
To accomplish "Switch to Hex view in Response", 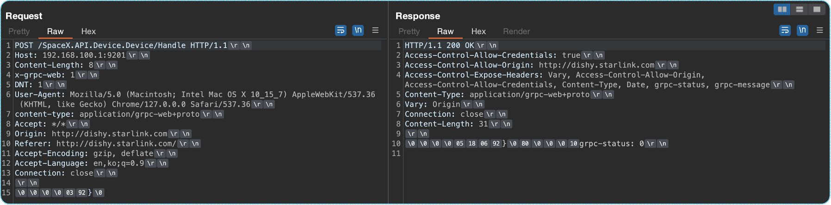I will coord(478,31).
